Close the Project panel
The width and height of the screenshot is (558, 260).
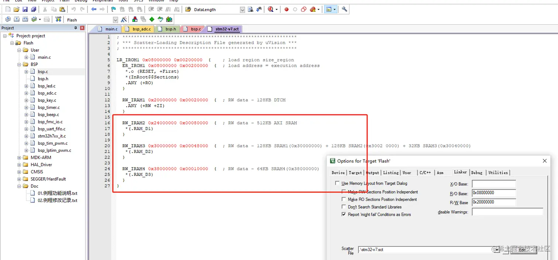(82, 28)
